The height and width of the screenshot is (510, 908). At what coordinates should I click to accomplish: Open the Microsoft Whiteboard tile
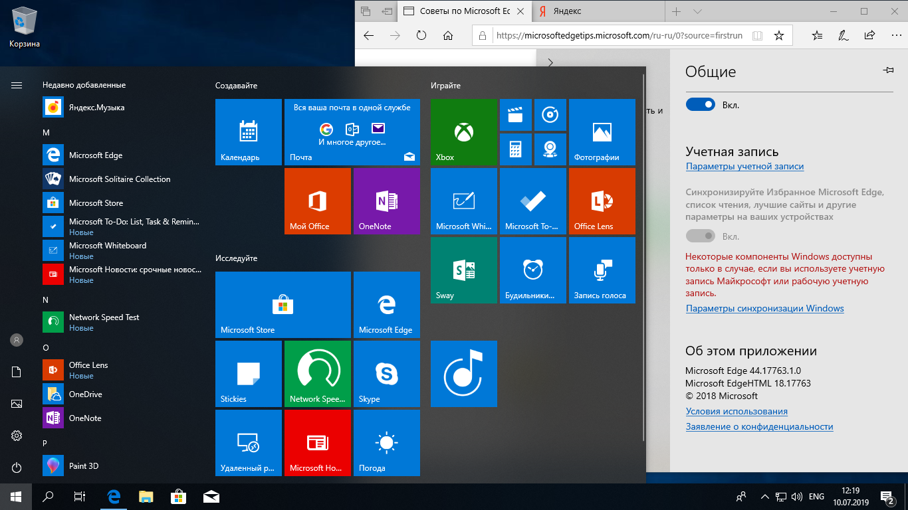coord(464,201)
